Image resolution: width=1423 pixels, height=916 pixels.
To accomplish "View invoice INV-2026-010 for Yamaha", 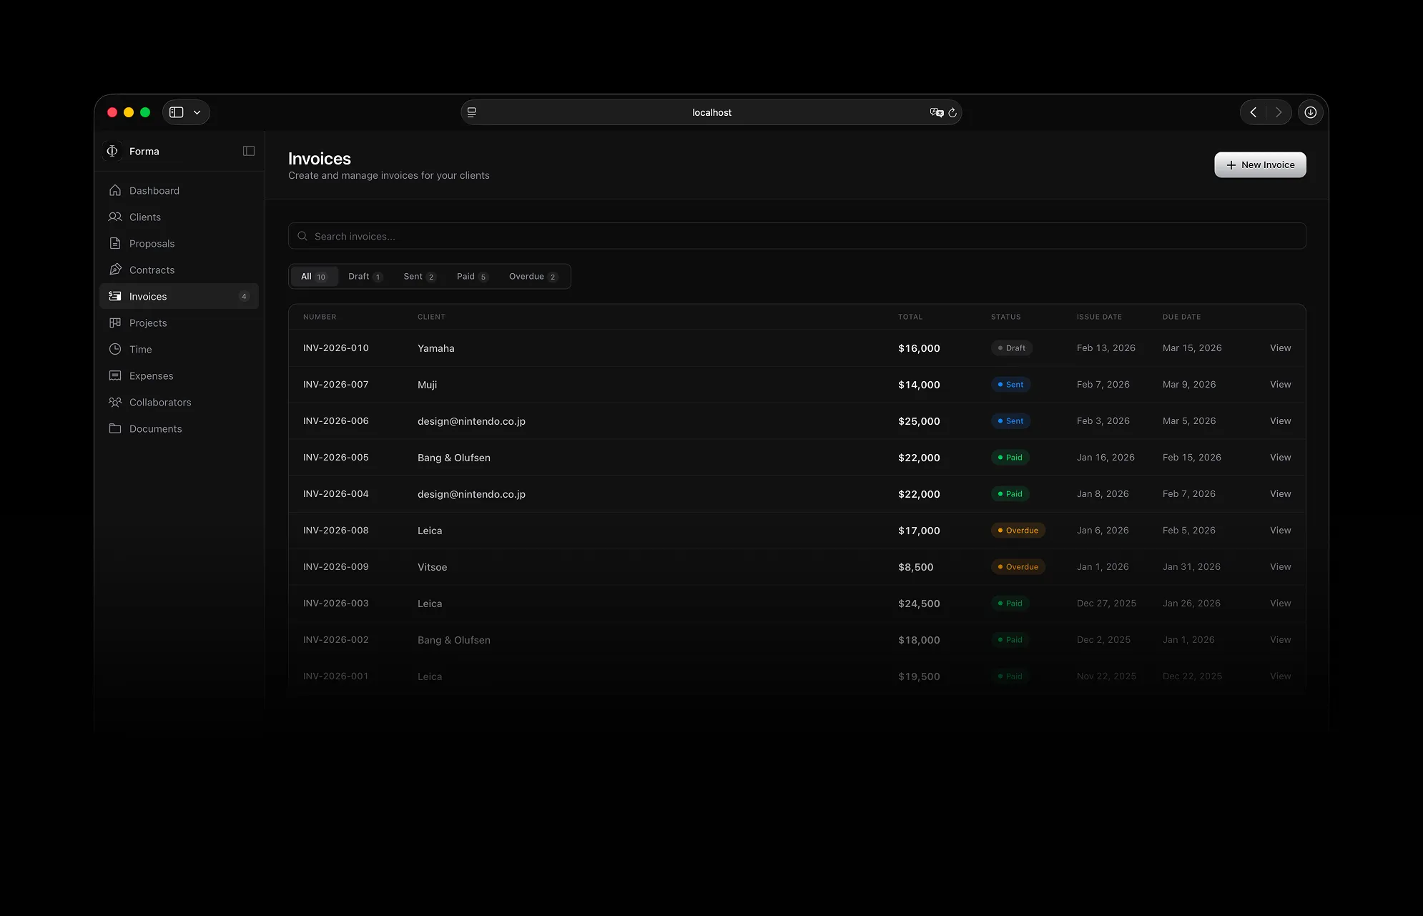I will 1280,348.
